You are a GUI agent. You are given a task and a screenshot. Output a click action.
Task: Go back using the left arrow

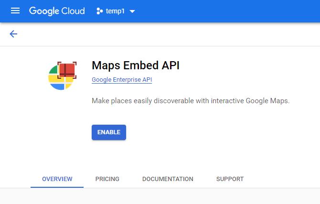click(13, 34)
